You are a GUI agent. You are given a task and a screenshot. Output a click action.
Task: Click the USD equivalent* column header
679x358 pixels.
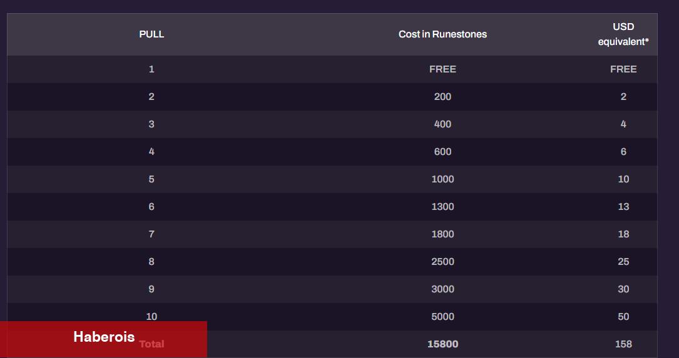pyautogui.click(x=623, y=34)
